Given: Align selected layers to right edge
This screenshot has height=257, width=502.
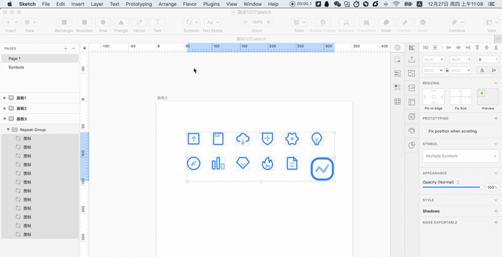Looking at the screenshot, I should (x=468, y=48).
